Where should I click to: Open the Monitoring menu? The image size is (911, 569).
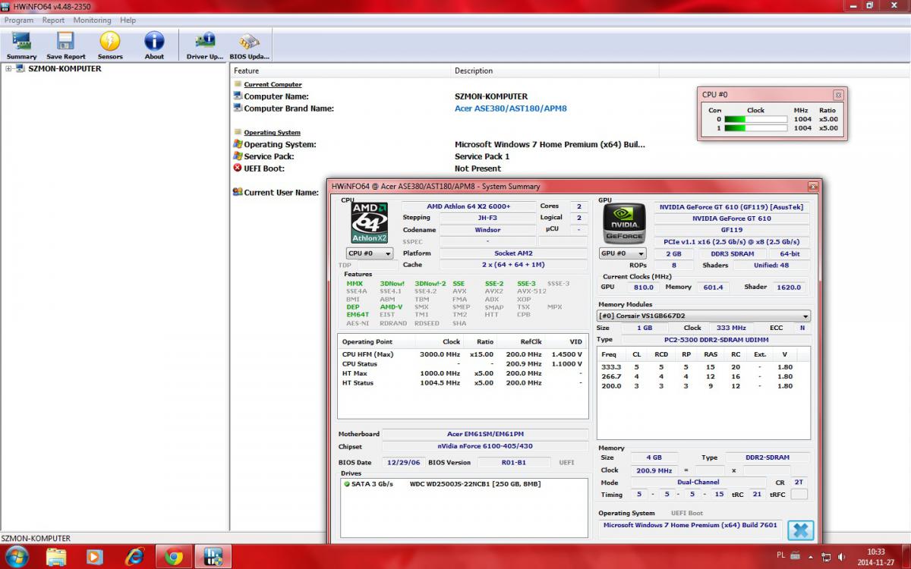(x=92, y=20)
